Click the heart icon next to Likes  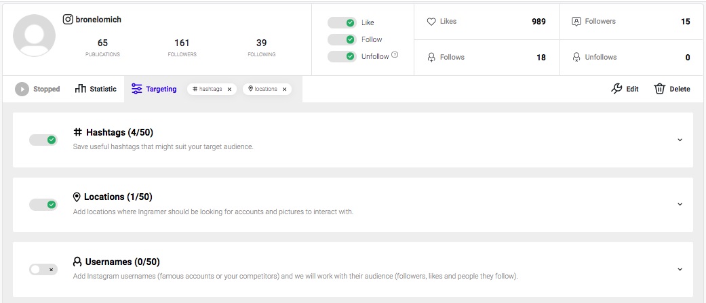coord(431,22)
